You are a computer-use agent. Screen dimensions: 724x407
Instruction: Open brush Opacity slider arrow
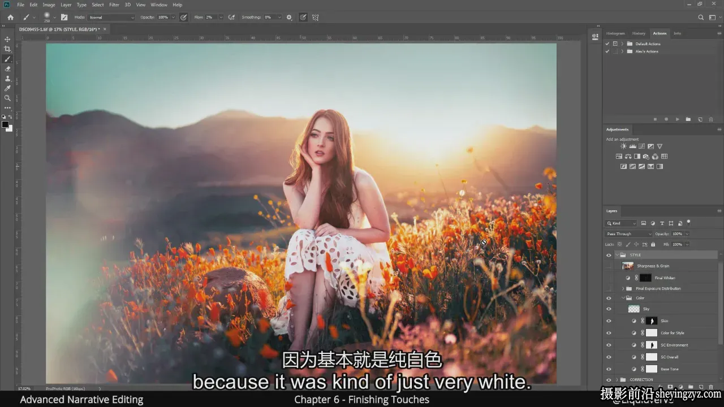coord(173,18)
